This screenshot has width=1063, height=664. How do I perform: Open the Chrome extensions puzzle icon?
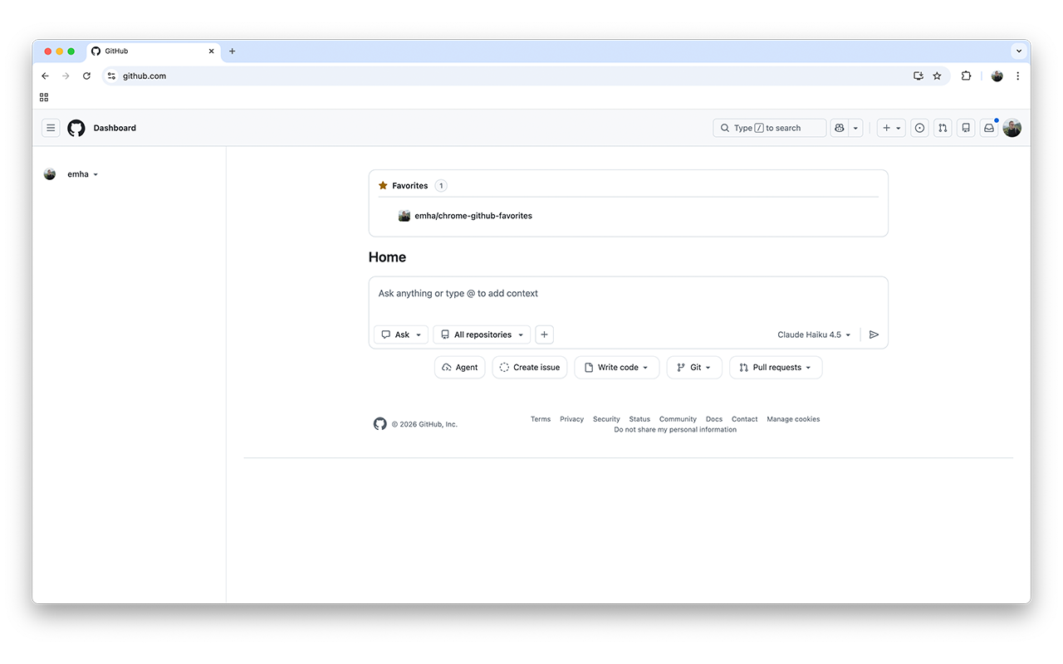966,76
